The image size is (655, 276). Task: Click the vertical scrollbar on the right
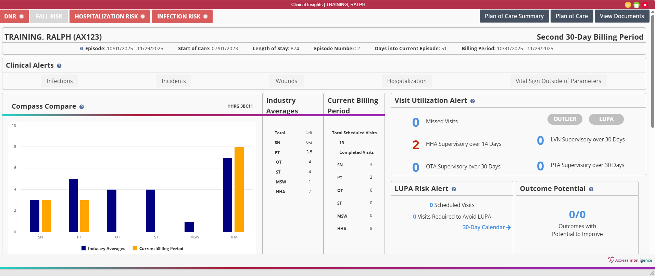click(x=653, y=68)
